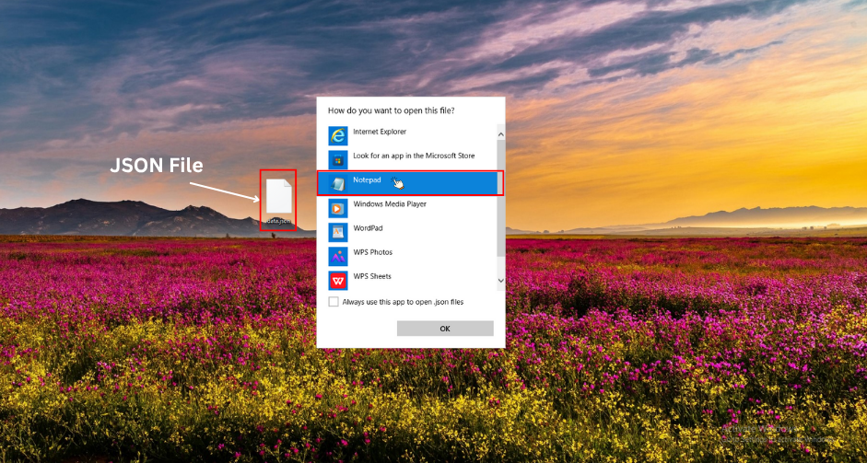The width and height of the screenshot is (867, 463).
Task: Enable the 'Always use this app' checkbox
Action: coord(334,302)
